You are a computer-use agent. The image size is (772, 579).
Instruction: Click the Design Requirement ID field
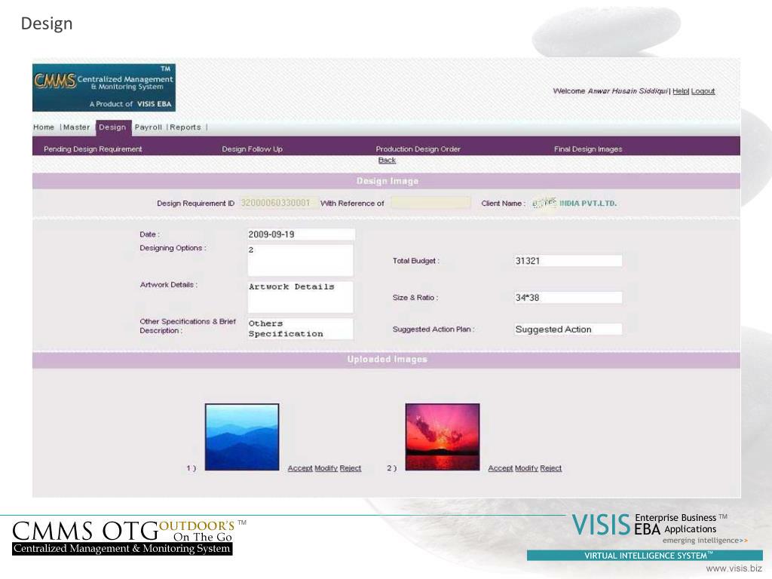pos(277,203)
